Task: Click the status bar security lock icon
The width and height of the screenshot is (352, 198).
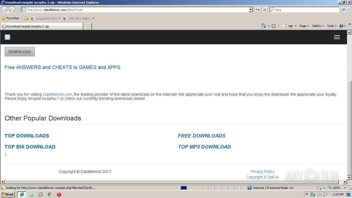Action: pyautogui.click(x=320, y=188)
